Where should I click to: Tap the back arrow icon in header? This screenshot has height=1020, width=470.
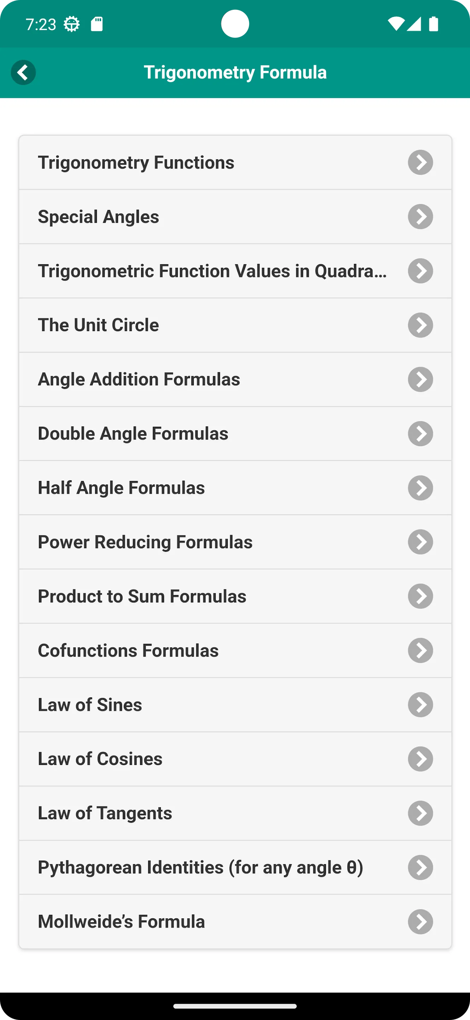click(23, 73)
